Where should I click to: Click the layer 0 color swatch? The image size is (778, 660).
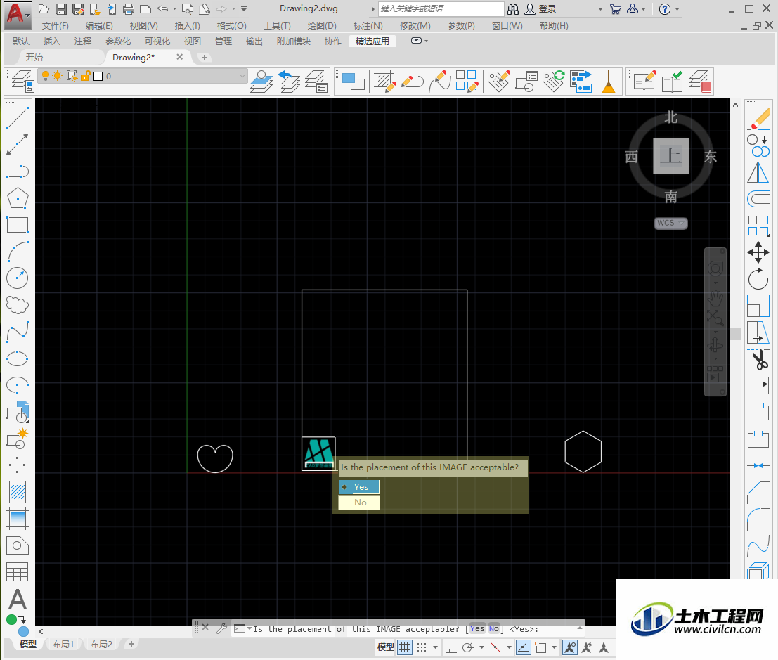tap(98, 76)
